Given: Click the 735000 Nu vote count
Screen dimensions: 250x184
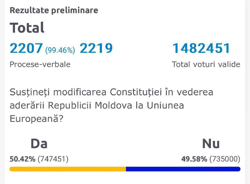Looking at the screenshot, I should (225, 159).
